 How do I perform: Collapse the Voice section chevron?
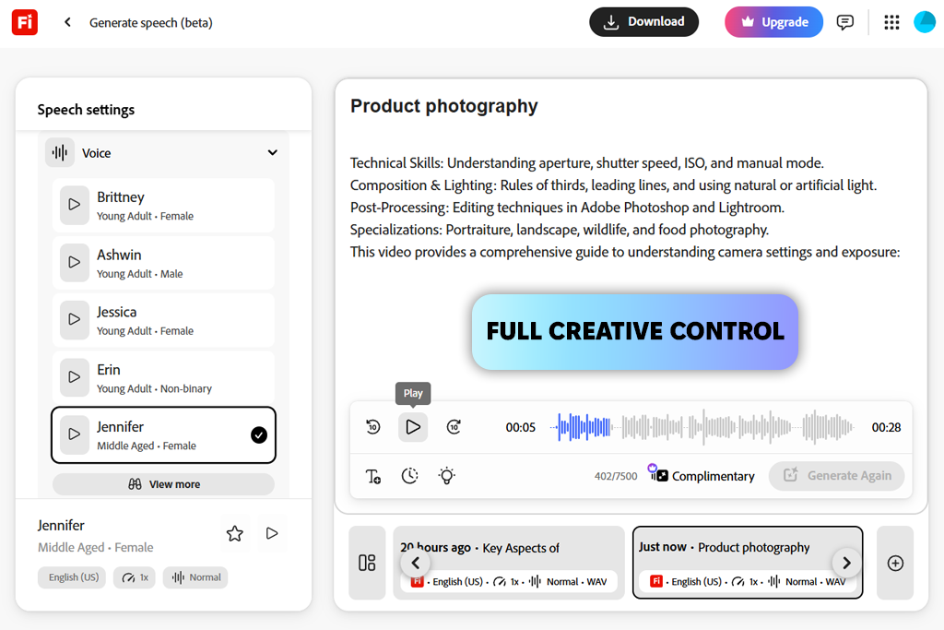(272, 152)
